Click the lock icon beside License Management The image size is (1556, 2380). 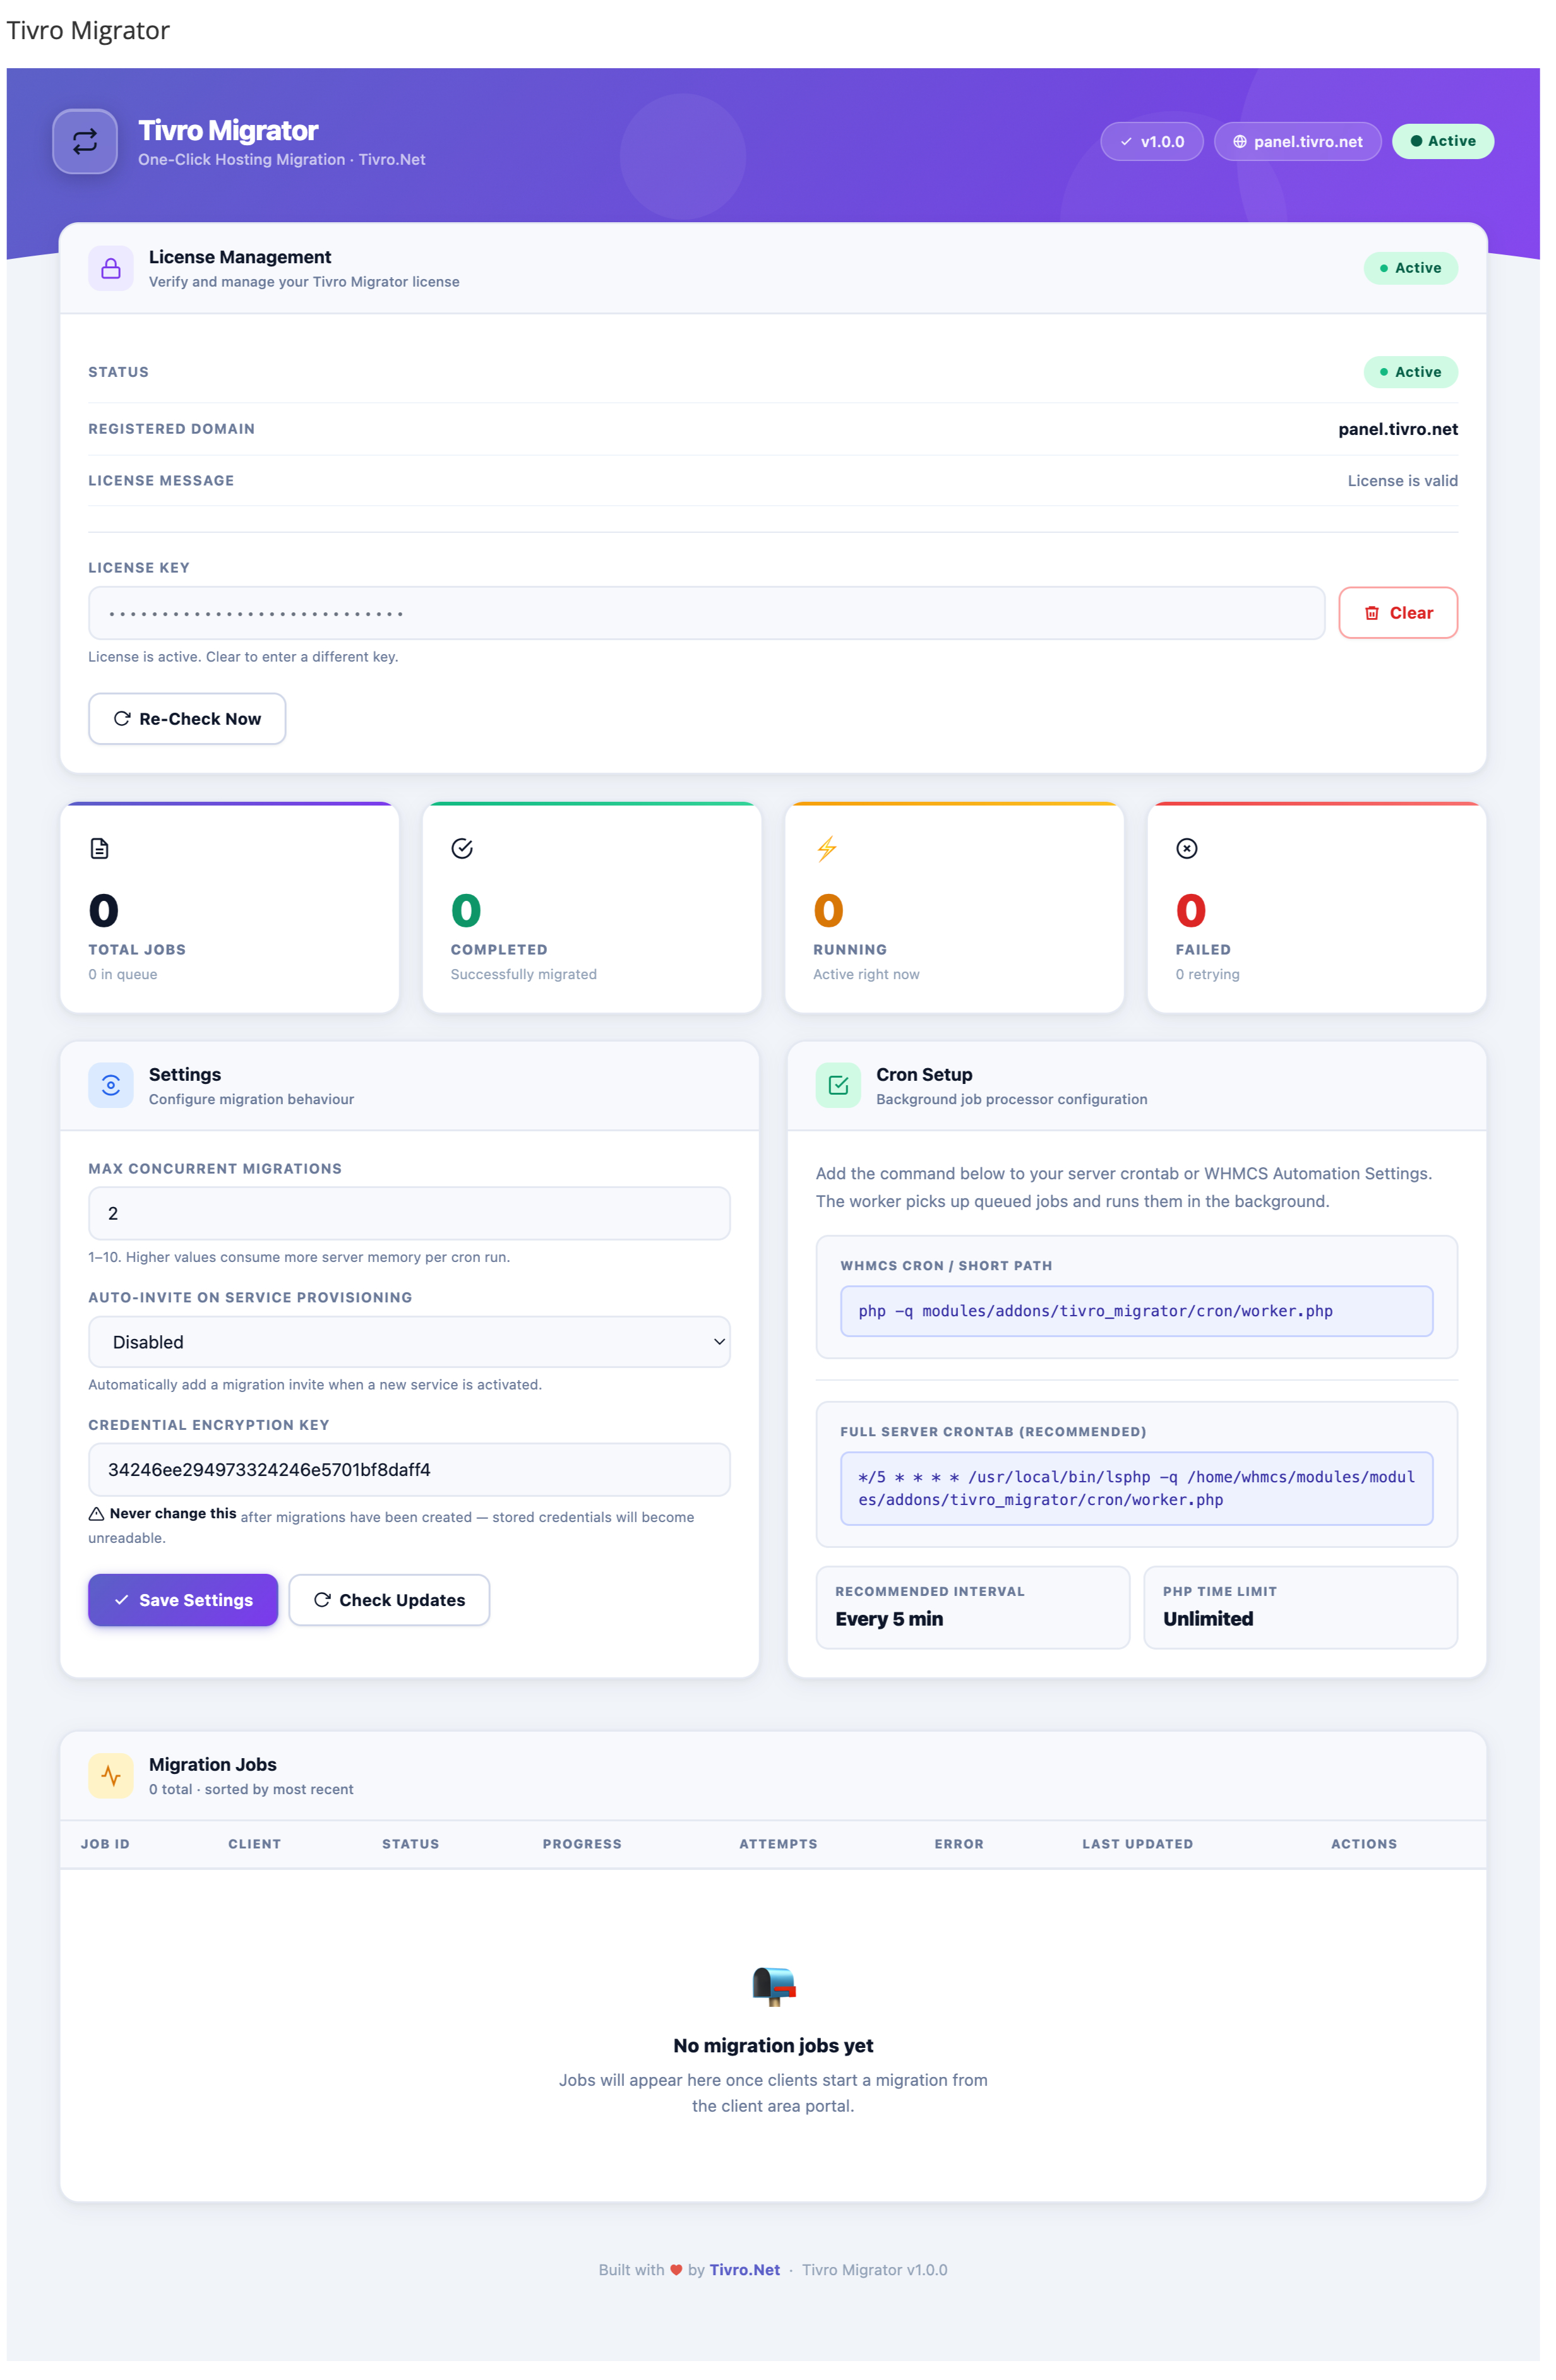(x=111, y=268)
